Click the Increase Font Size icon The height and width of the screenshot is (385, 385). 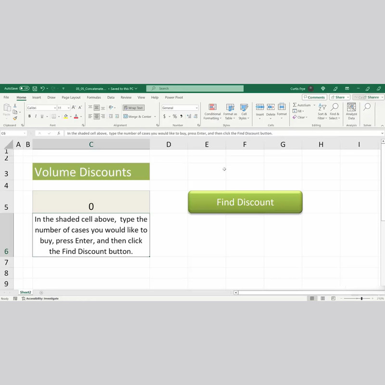[x=73, y=108]
